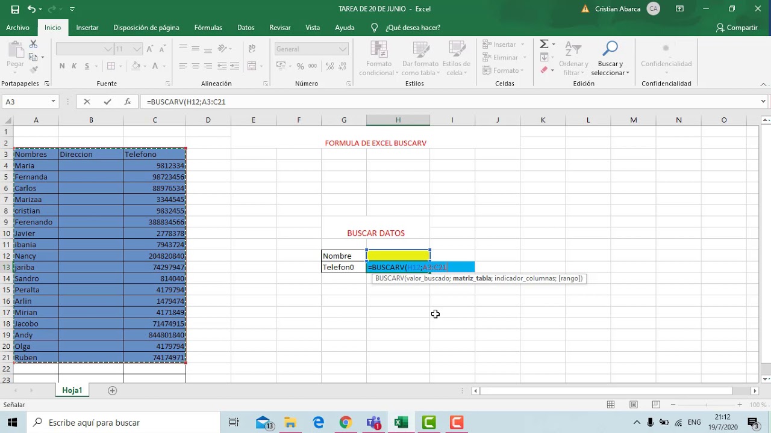Image resolution: width=771 pixels, height=433 pixels.
Task: Toggle underline S formatting
Action: (x=87, y=66)
